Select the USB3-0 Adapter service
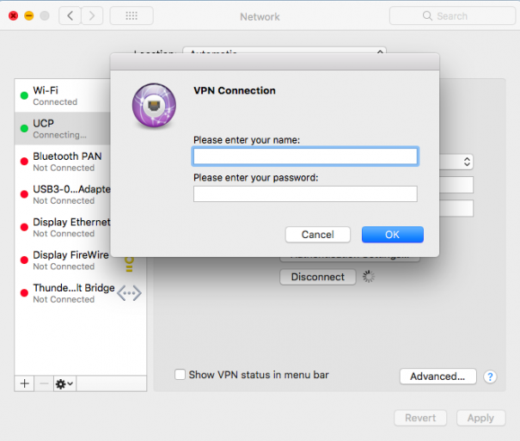This screenshot has width=520, height=441. tap(63, 194)
